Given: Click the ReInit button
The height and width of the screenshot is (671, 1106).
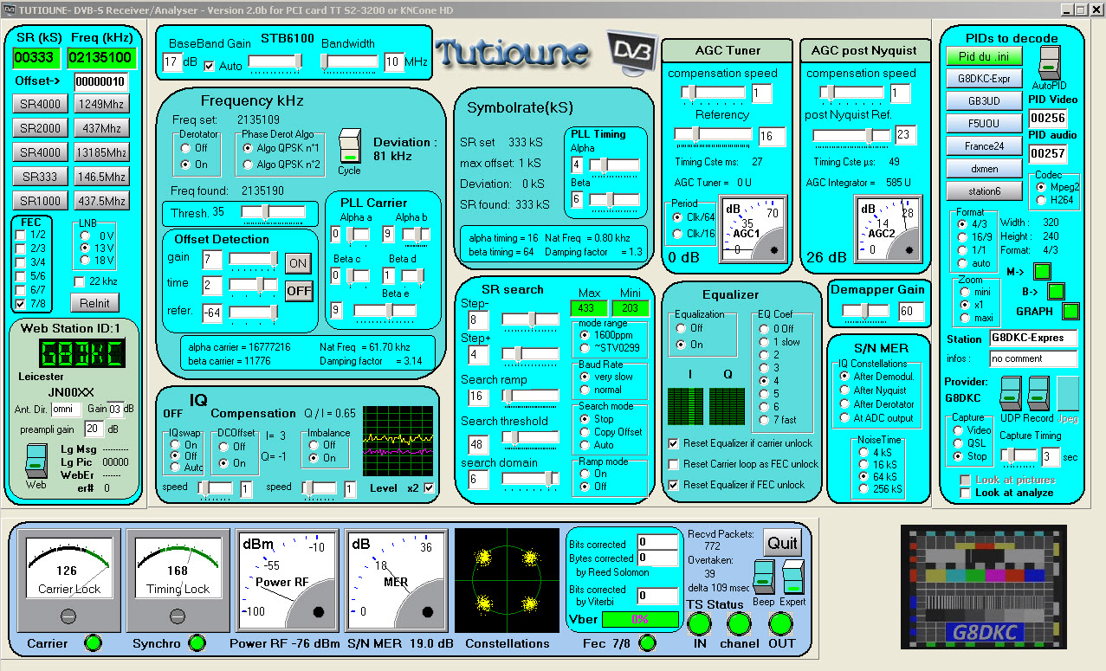Looking at the screenshot, I should pyautogui.click(x=95, y=302).
